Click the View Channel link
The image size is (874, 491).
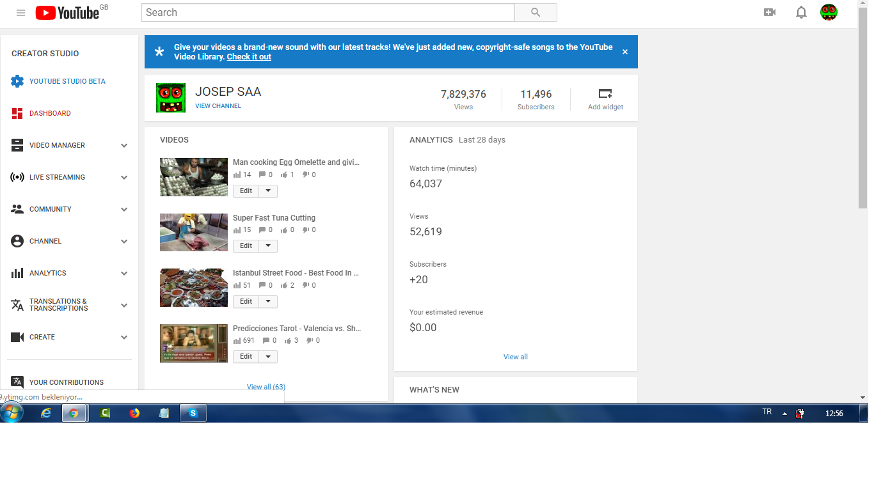click(218, 106)
